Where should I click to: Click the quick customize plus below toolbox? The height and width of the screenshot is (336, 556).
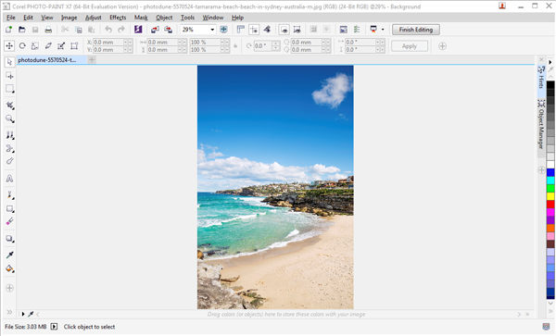click(9, 288)
